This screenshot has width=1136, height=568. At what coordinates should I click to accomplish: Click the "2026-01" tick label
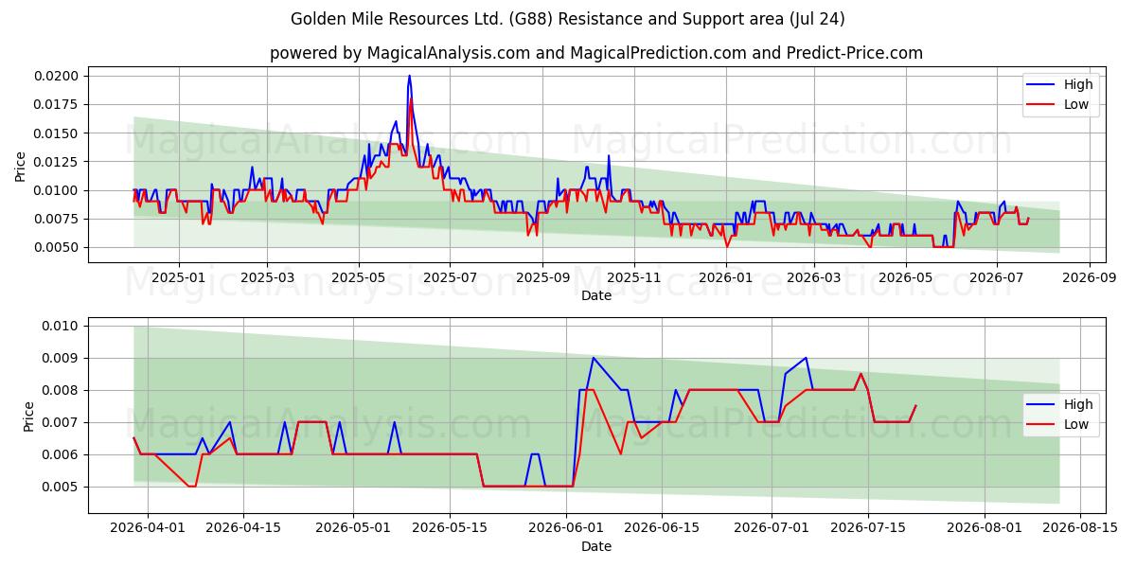pos(725,277)
